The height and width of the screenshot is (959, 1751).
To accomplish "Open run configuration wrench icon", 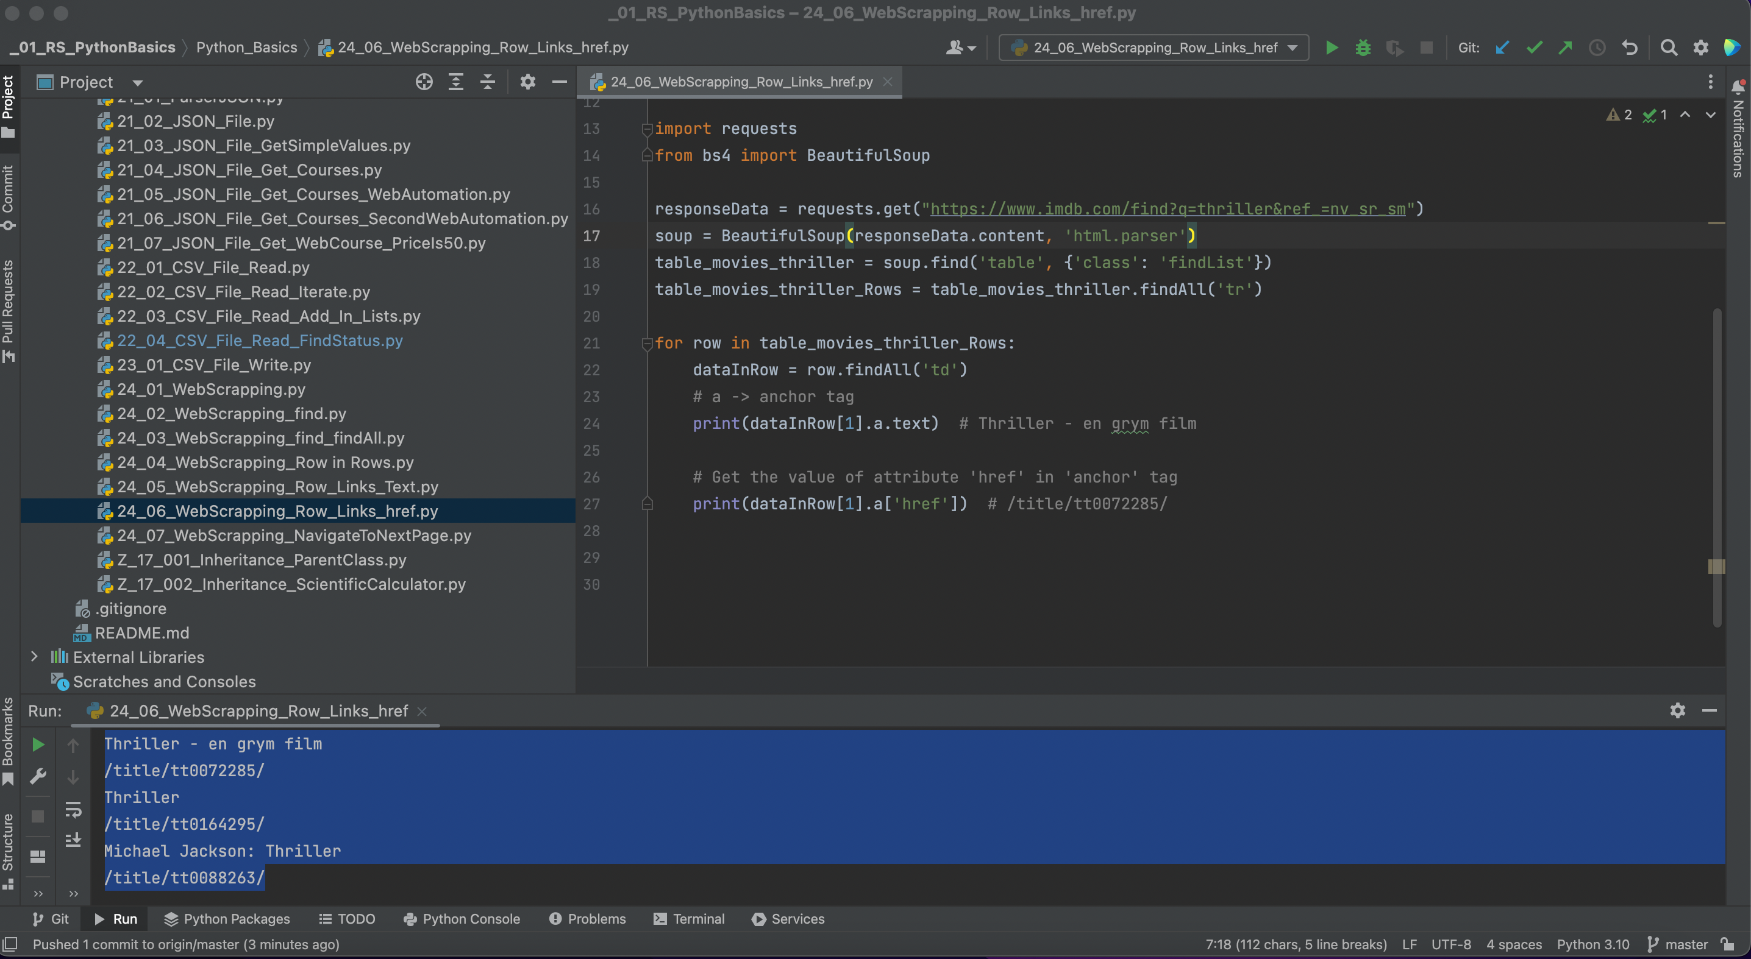I will (38, 776).
